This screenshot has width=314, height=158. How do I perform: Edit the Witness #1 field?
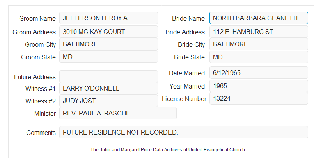tap(108, 88)
